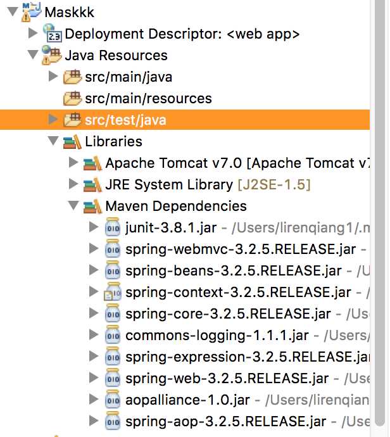Click the Libraries books icon
The image size is (390, 437).
pyautogui.click(x=72, y=142)
